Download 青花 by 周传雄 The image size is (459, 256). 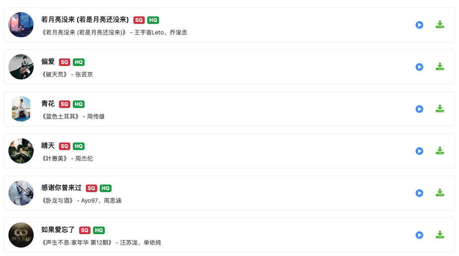click(x=440, y=109)
